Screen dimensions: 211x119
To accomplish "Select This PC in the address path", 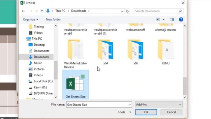I will (60, 11).
